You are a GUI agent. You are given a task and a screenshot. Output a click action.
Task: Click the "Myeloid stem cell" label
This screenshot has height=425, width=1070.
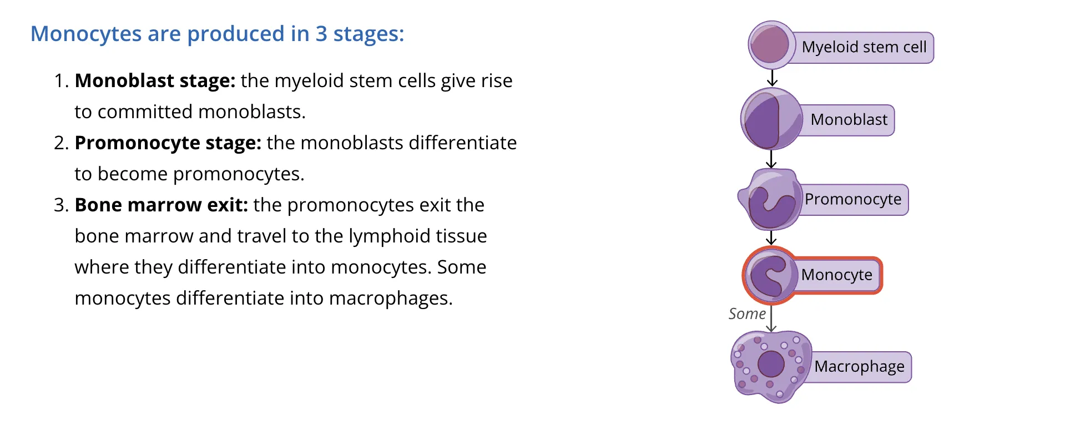tap(864, 47)
